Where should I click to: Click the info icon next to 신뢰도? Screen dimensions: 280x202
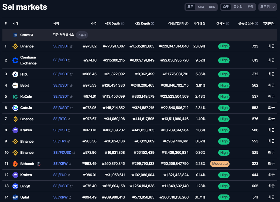(x=228, y=24)
